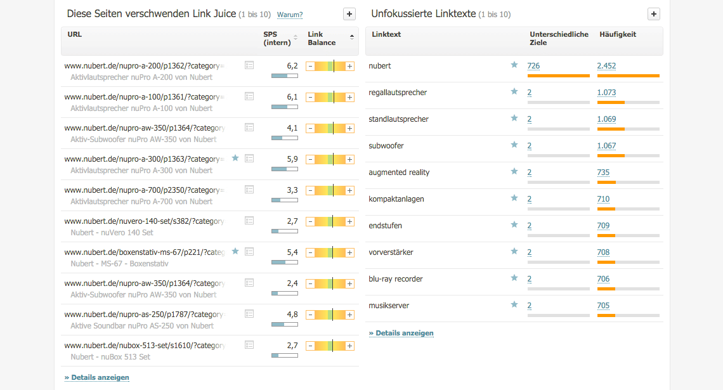
Task: Click the Linktext column header
Action: tap(386, 35)
